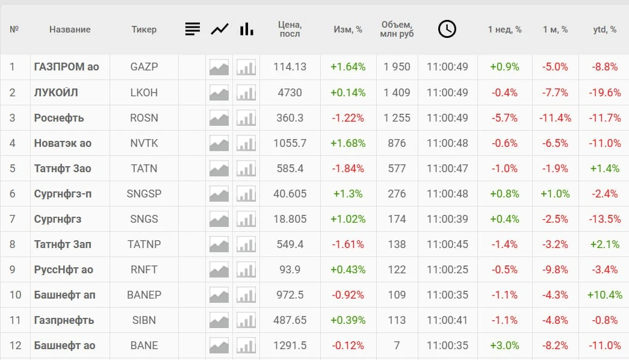Open the area chart icon for Роснефть
This screenshot has height=360, width=629.
click(x=219, y=118)
